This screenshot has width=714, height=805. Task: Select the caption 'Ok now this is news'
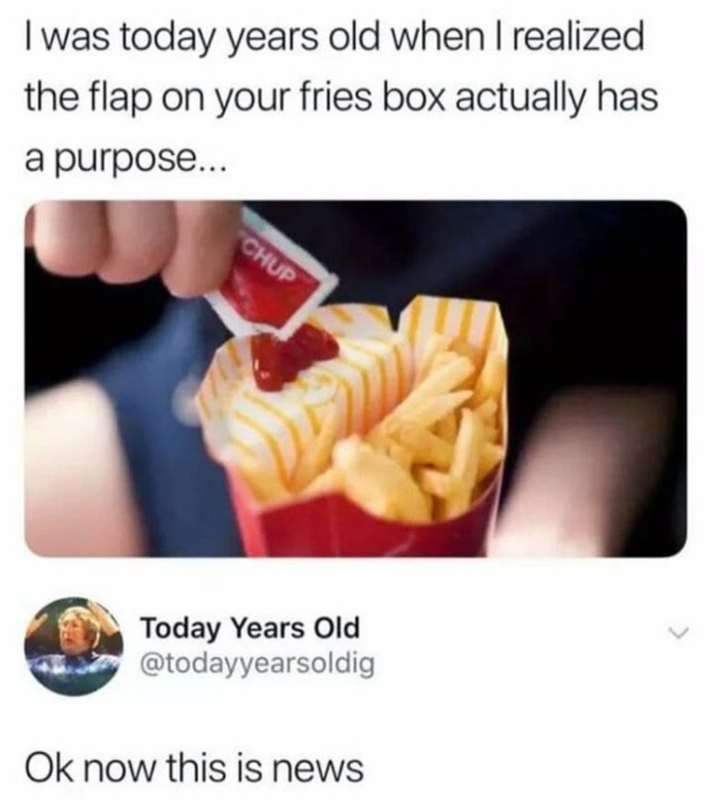click(x=195, y=767)
